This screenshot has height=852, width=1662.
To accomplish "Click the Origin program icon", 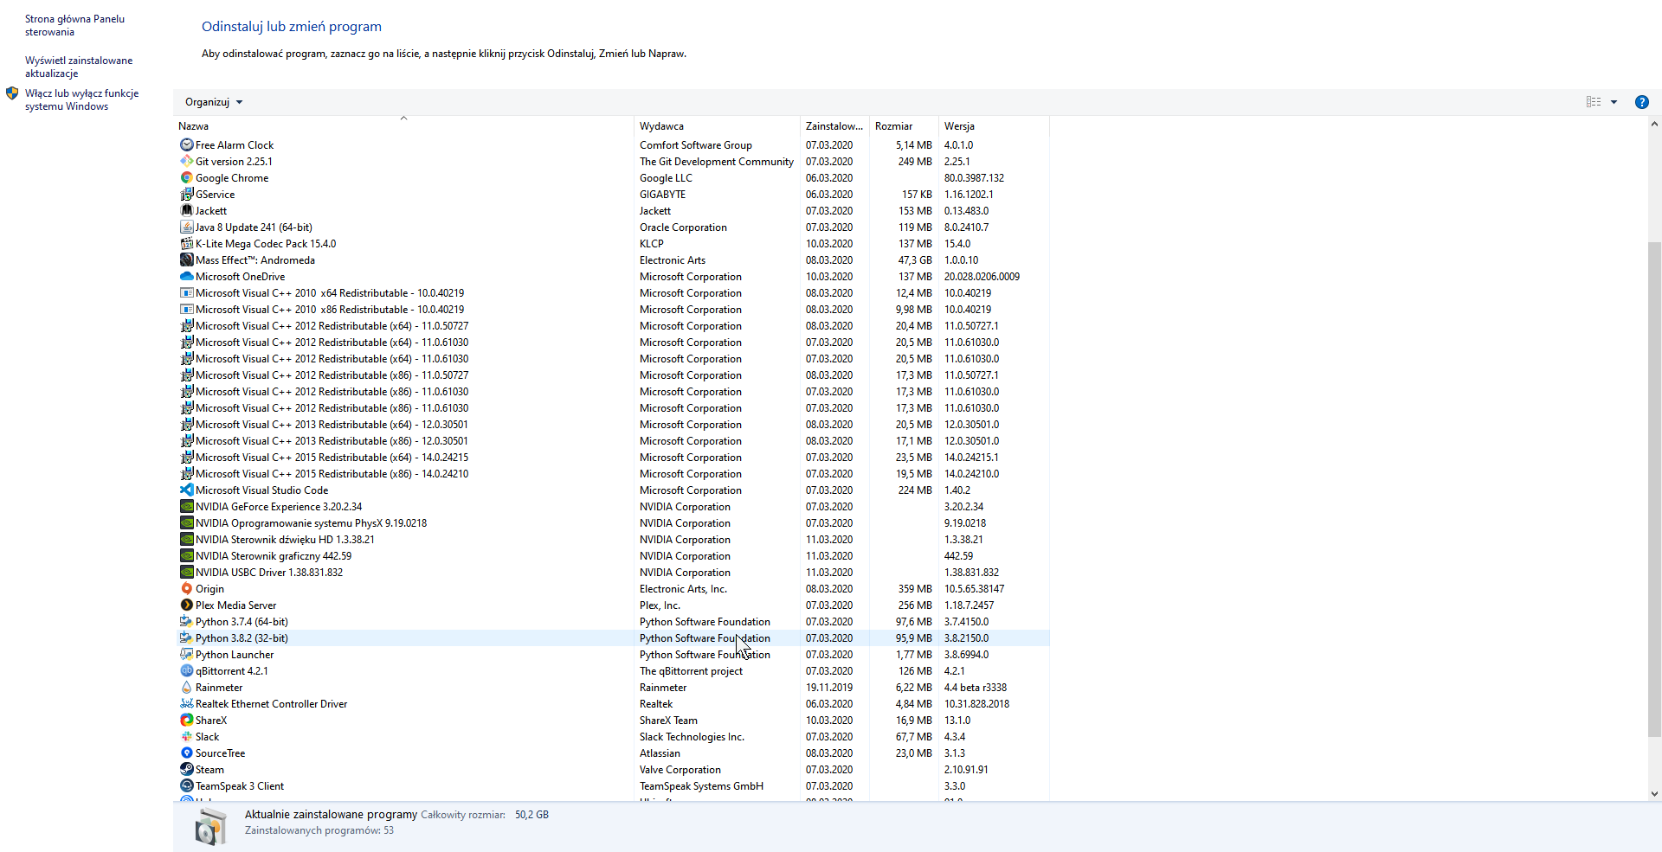I will pos(186,589).
